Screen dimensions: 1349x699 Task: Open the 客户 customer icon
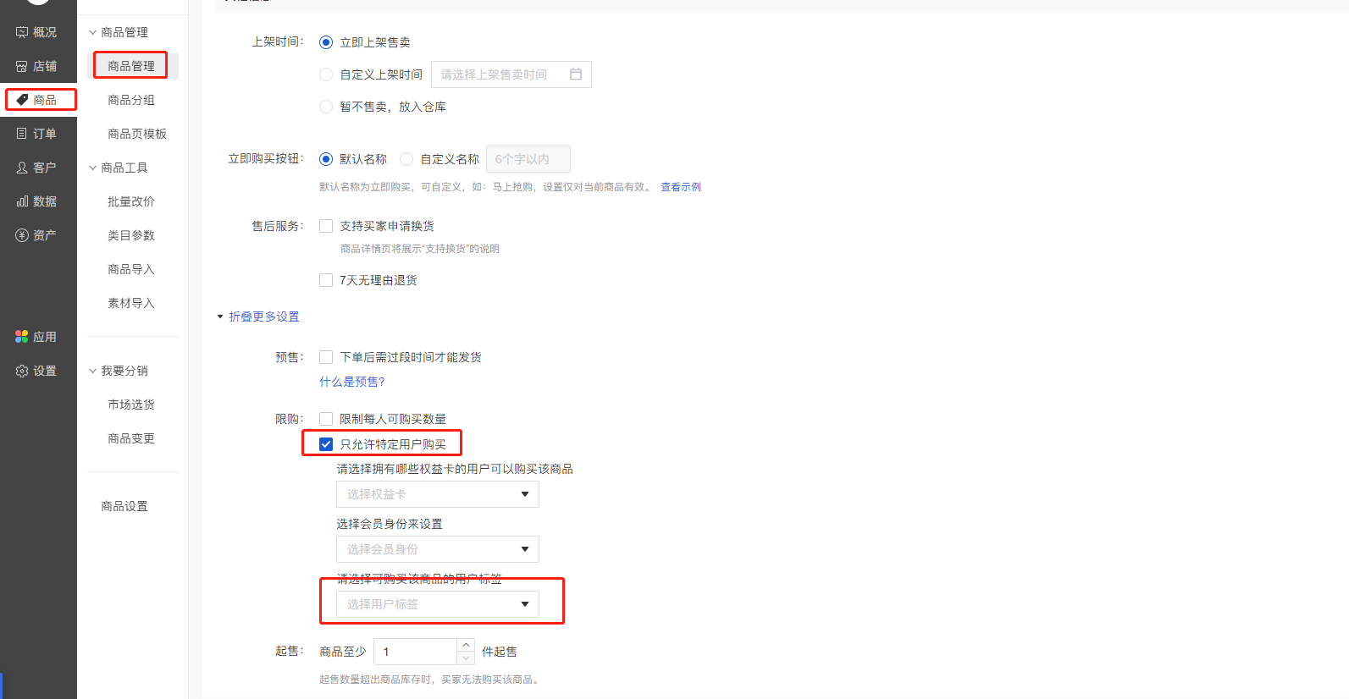pyautogui.click(x=22, y=168)
